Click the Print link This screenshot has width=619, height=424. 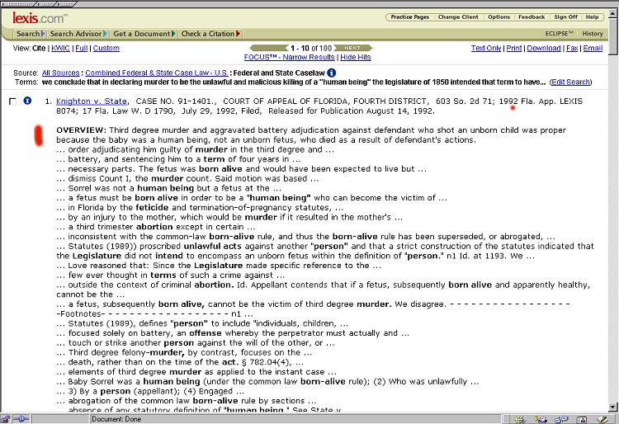pyautogui.click(x=514, y=48)
